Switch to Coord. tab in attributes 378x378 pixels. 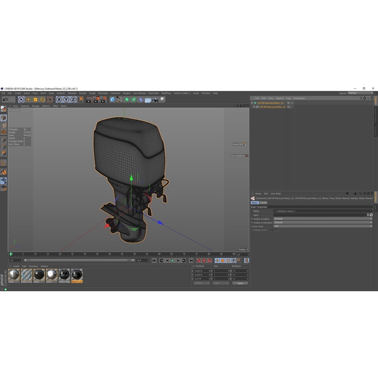pyautogui.click(x=263, y=203)
